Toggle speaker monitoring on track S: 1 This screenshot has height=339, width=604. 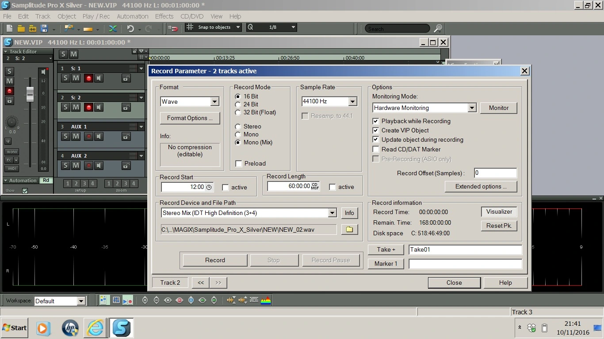coord(99,78)
